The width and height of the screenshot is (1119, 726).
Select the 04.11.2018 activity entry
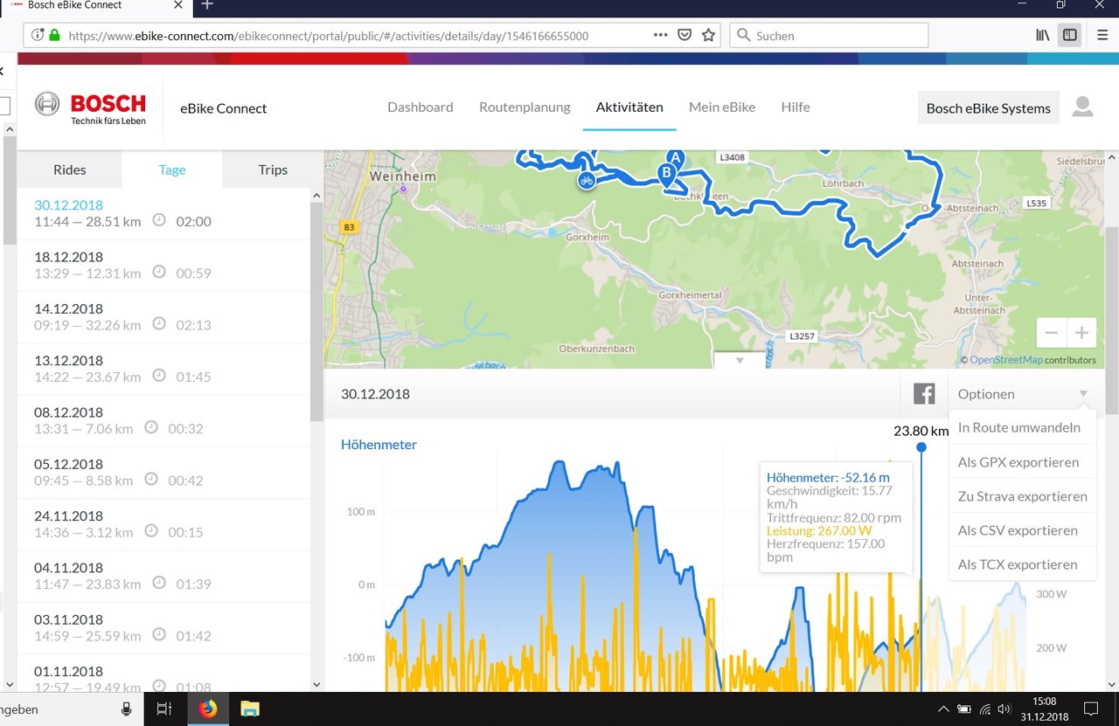pos(163,576)
